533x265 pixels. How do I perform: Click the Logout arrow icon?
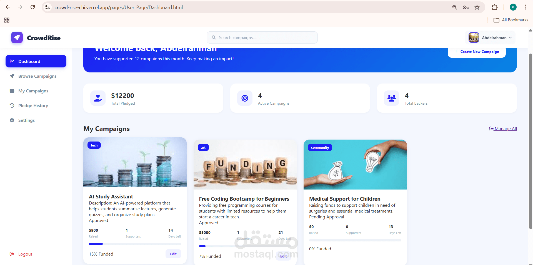click(12, 254)
